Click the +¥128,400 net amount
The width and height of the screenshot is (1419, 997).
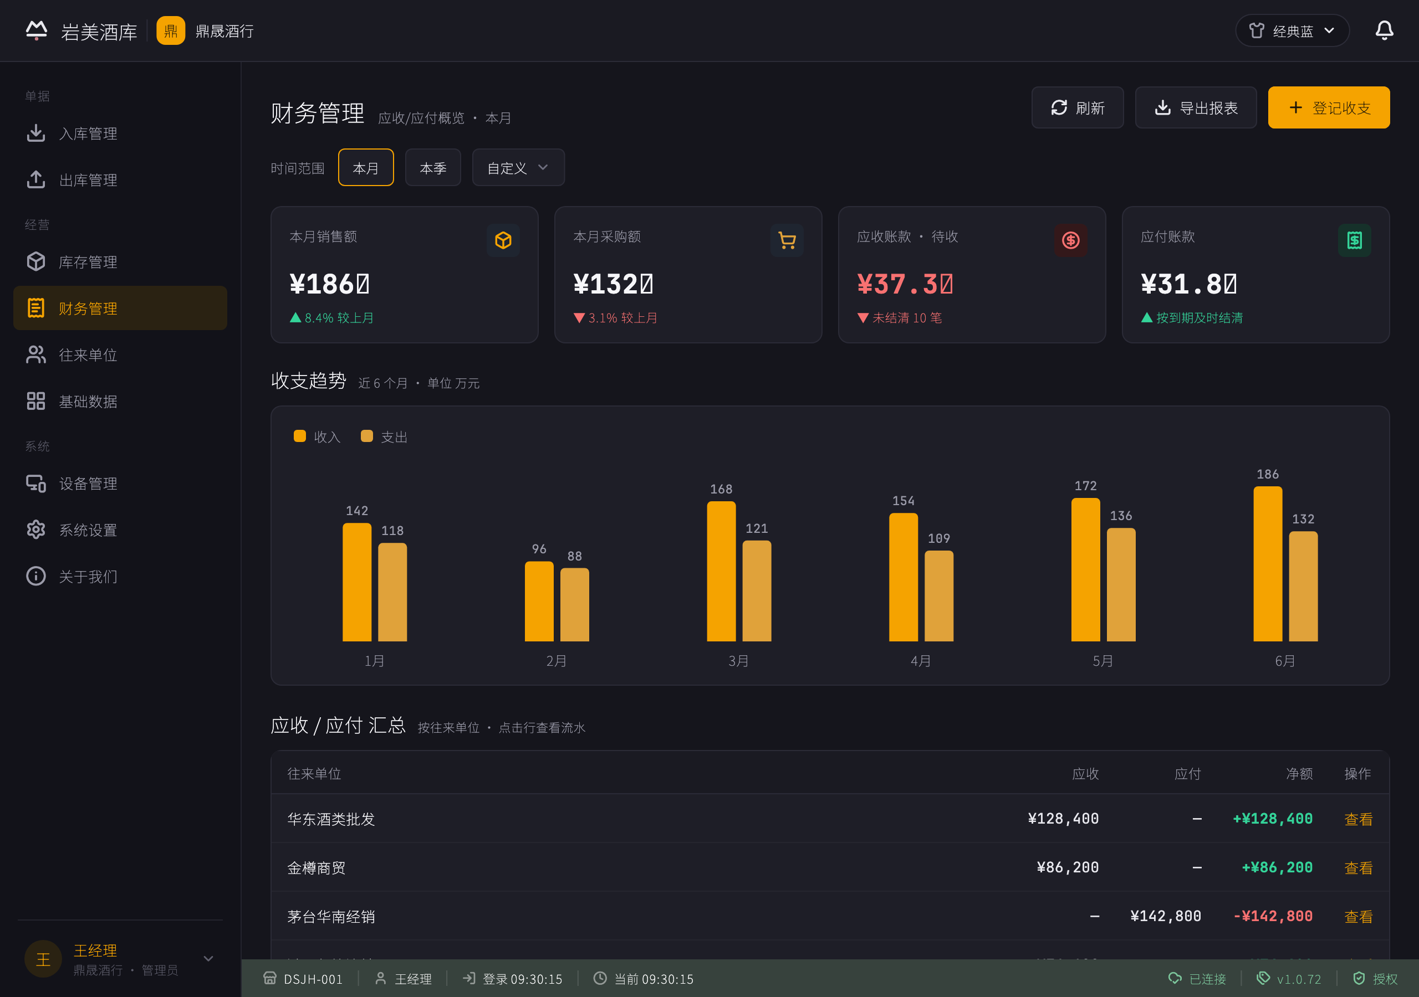pyautogui.click(x=1273, y=819)
